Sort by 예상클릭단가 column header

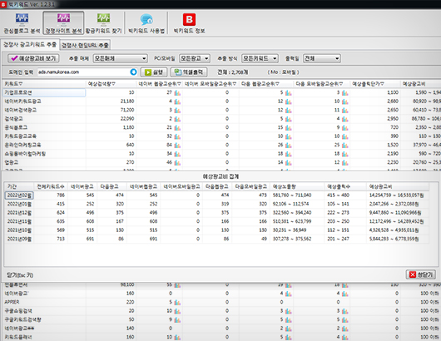coord(375,84)
